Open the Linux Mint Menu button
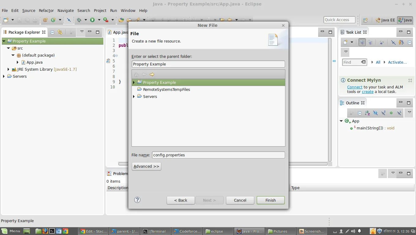 [11, 231]
